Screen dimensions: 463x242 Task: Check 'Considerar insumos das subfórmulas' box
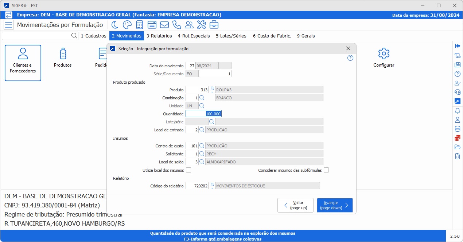[326, 170]
